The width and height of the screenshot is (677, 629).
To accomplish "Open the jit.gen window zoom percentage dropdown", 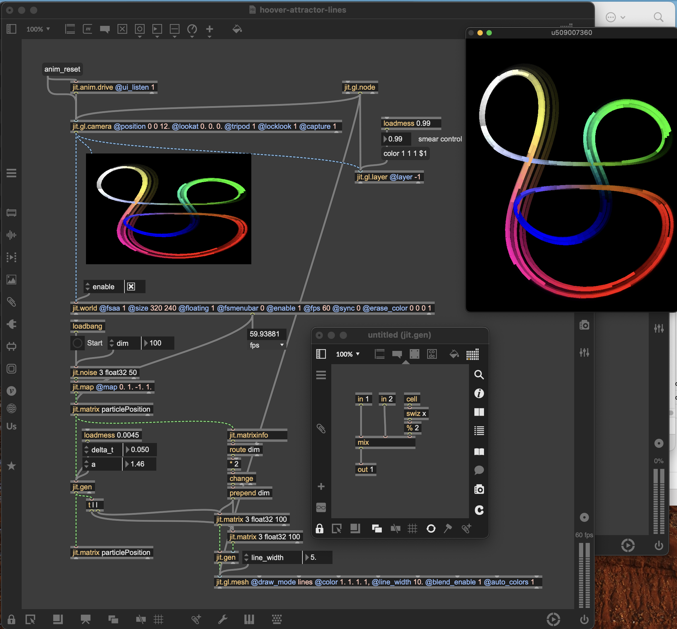I will [x=348, y=354].
